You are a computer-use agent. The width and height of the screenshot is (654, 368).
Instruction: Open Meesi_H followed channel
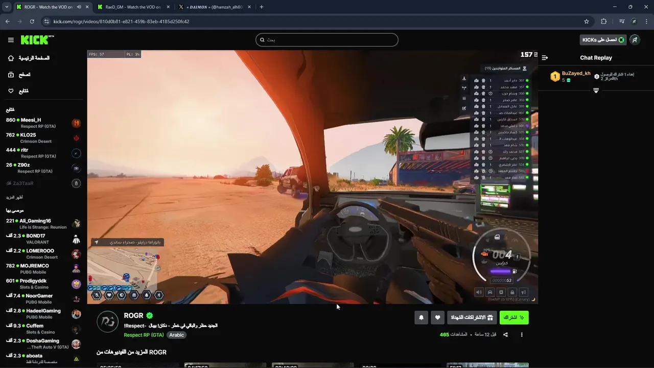43,123
